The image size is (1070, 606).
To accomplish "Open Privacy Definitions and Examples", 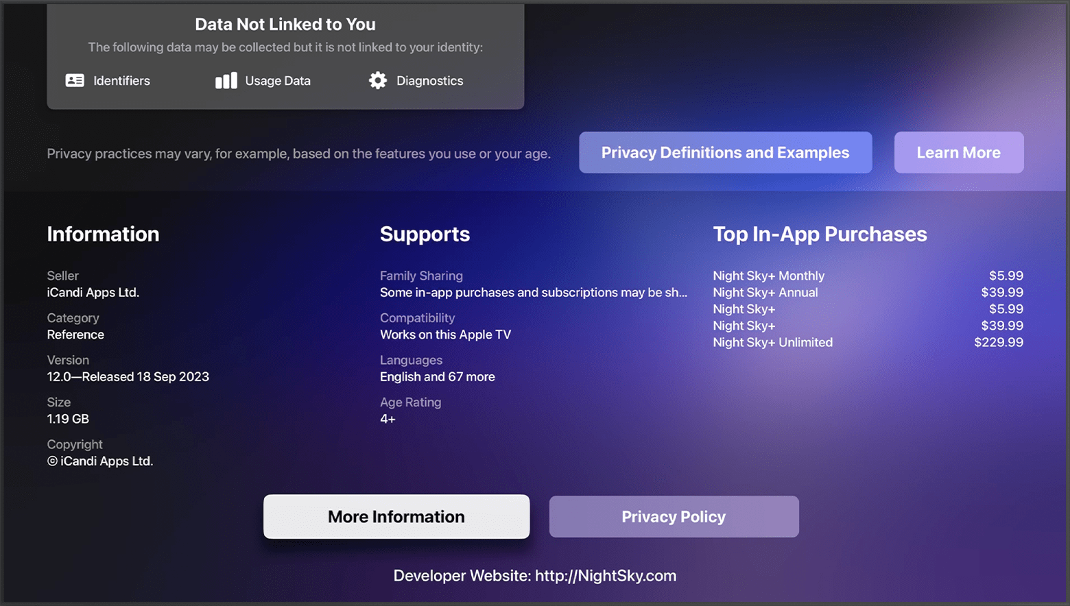I will pyautogui.click(x=725, y=153).
